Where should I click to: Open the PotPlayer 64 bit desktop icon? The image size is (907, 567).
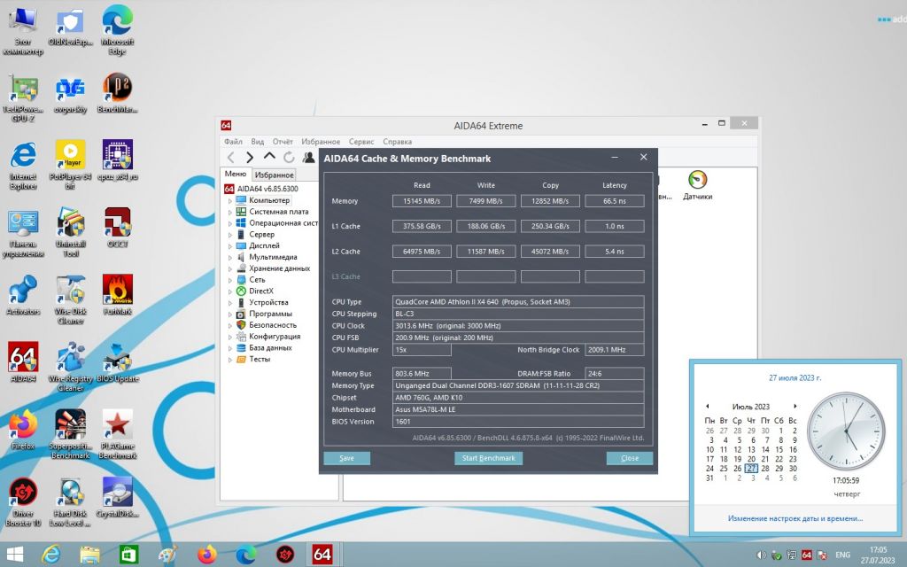[x=70, y=165]
